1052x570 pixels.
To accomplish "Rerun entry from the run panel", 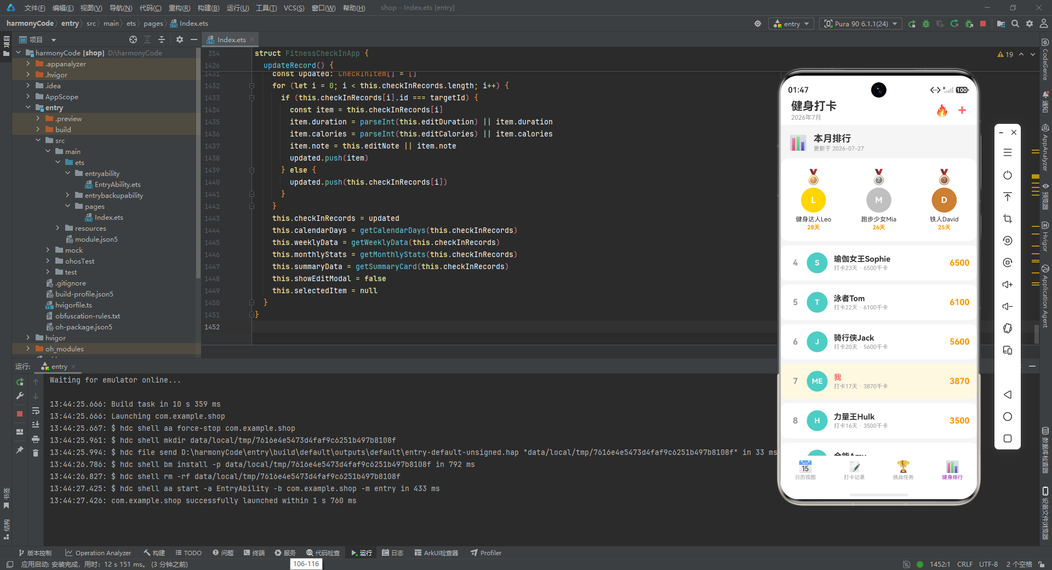I will pos(20,382).
